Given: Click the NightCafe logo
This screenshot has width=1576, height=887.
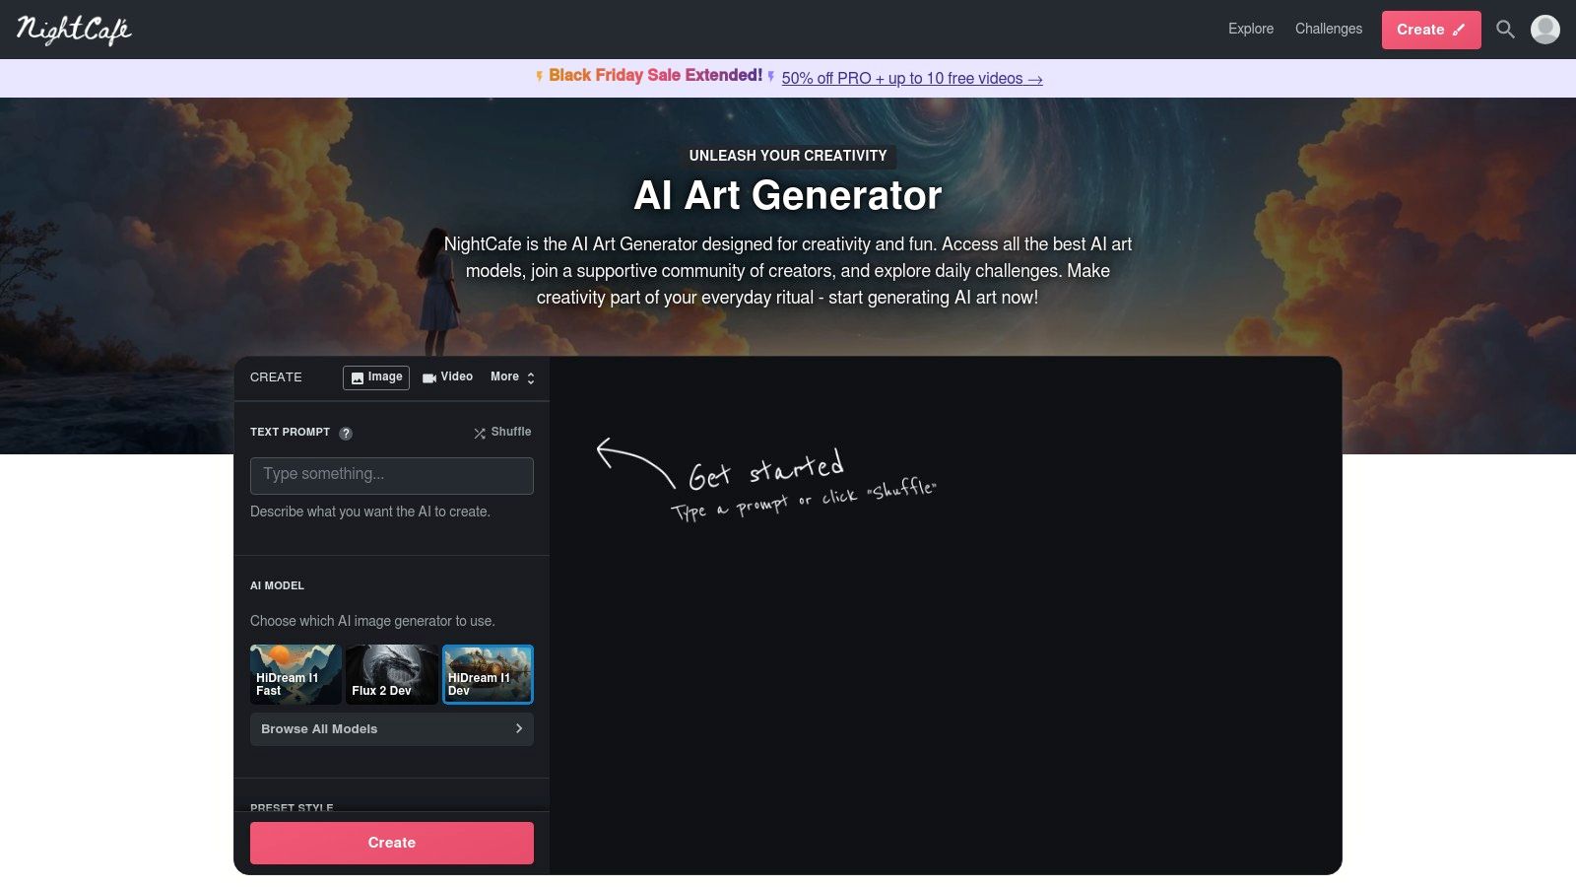Looking at the screenshot, I should [74, 30].
